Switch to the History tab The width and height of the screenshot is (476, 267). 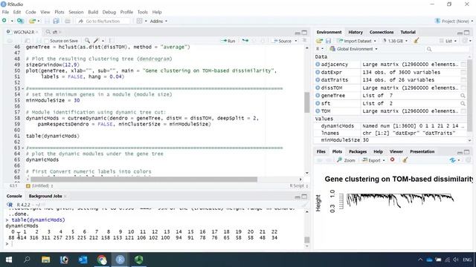pos(356,32)
